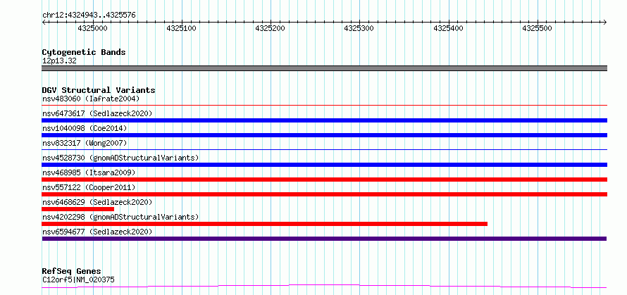Select the red nsv468985 variant bar
The height and width of the screenshot is (295, 627).
point(325,180)
